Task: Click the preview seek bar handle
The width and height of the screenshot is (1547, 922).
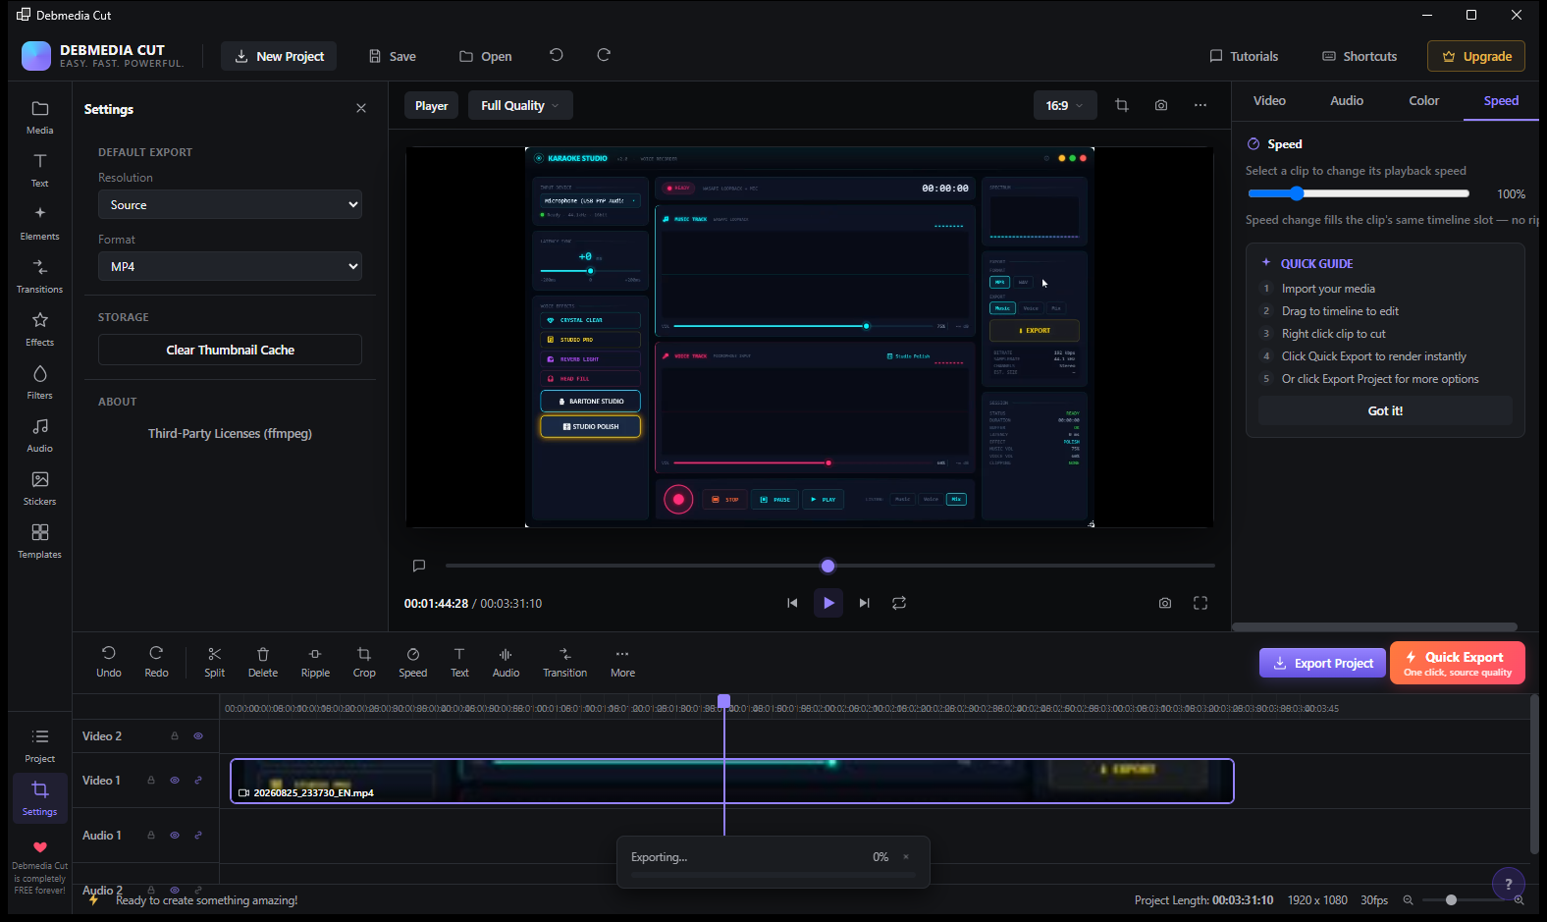Action: 827,566
